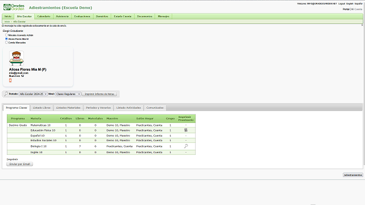Open the Documentos menu tab
The image size is (365, 205).
click(x=144, y=17)
